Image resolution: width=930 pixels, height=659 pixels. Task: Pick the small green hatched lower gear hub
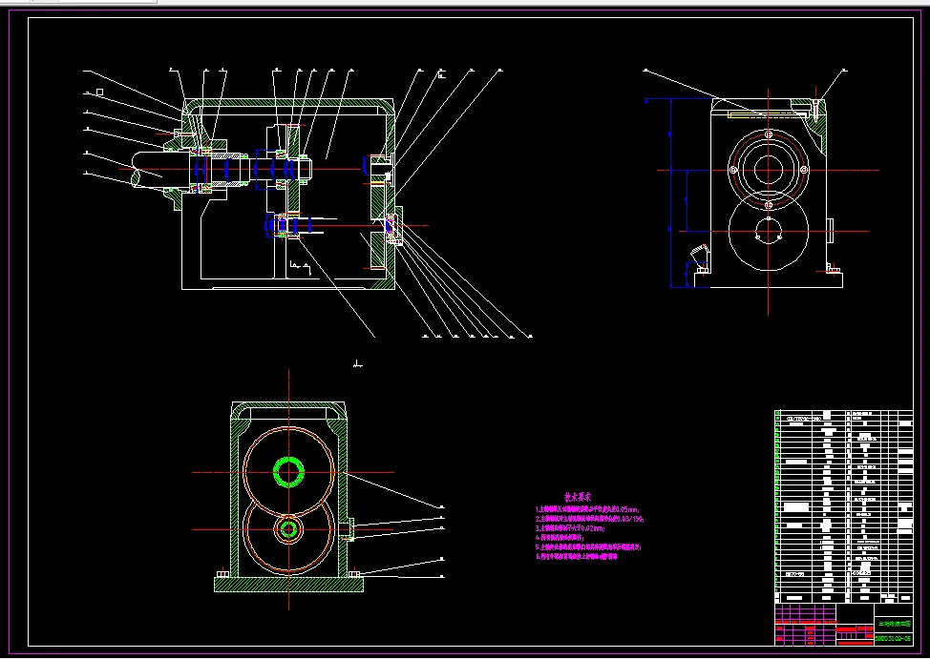pyautogui.click(x=289, y=529)
